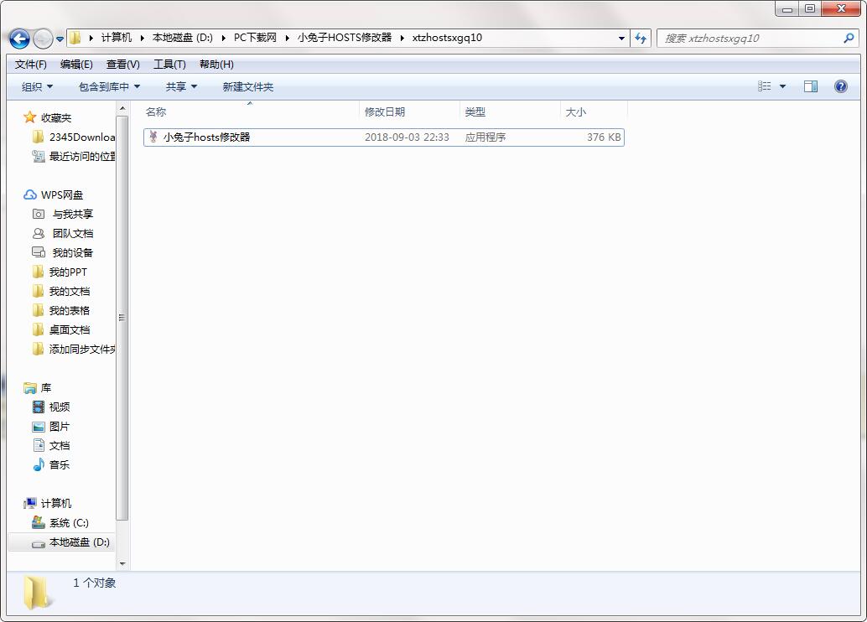Click the 376 KB size cell
Viewport: 867px width, 622px height.
[x=604, y=137]
